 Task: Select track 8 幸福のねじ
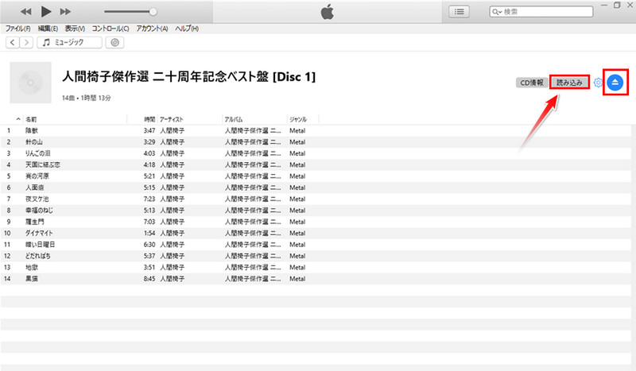pyautogui.click(x=316, y=210)
